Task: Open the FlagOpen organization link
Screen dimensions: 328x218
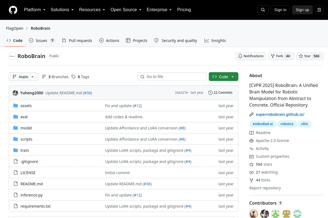Action: tap(15, 28)
